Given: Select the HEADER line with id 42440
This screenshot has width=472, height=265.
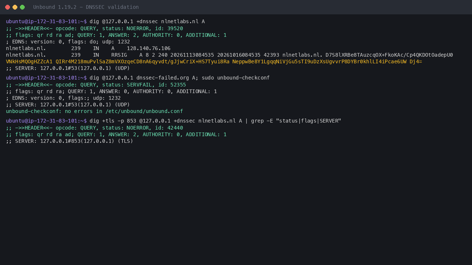Looking at the screenshot, I should 94,128.
